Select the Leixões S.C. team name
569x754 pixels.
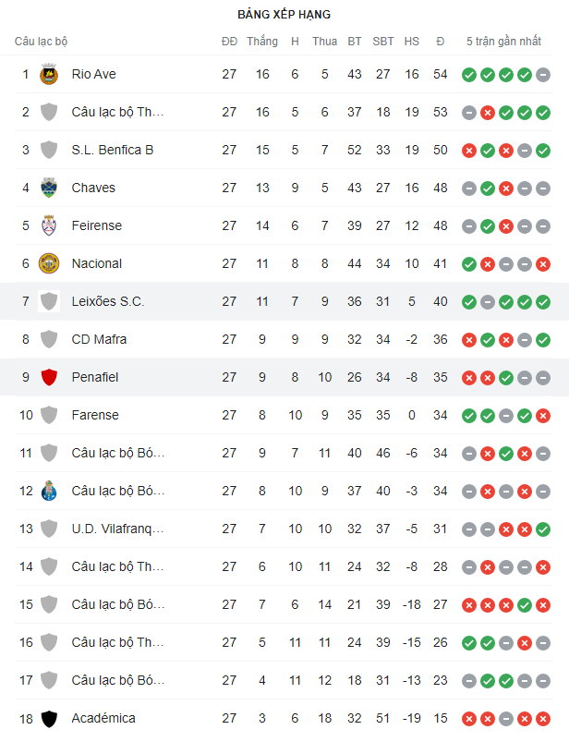(107, 301)
